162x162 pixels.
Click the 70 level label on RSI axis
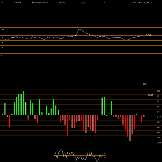[2, 37]
